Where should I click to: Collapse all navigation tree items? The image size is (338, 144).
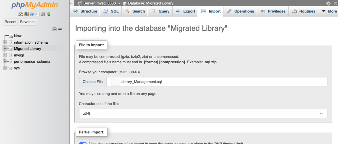[54, 29]
